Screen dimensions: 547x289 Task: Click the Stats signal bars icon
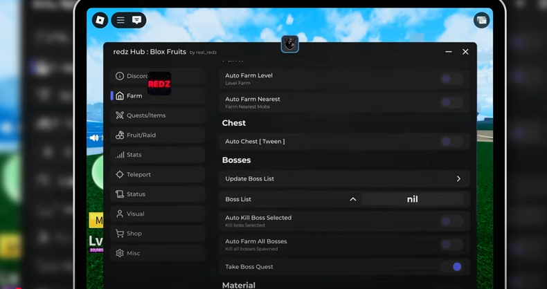tap(120, 155)
